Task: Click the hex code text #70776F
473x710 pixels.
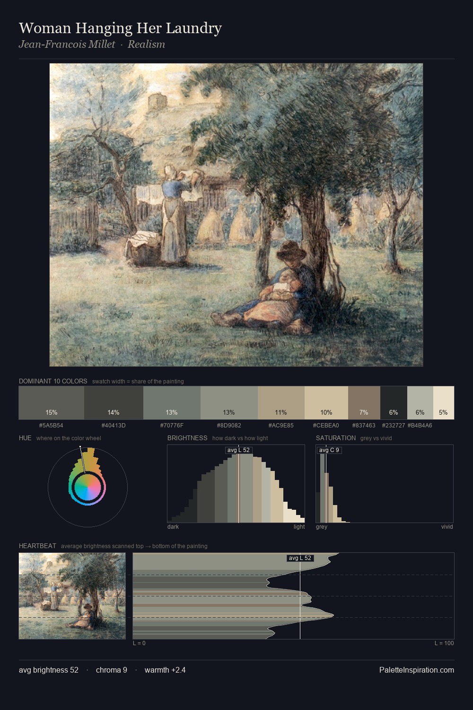Action: pos(172,426)
